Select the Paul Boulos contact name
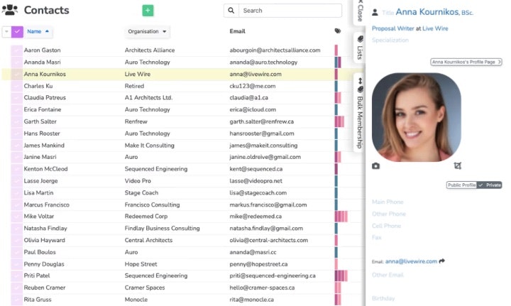The width and height of the screenshot is (511, 306). pyautogui.click(x=40, y=252)
